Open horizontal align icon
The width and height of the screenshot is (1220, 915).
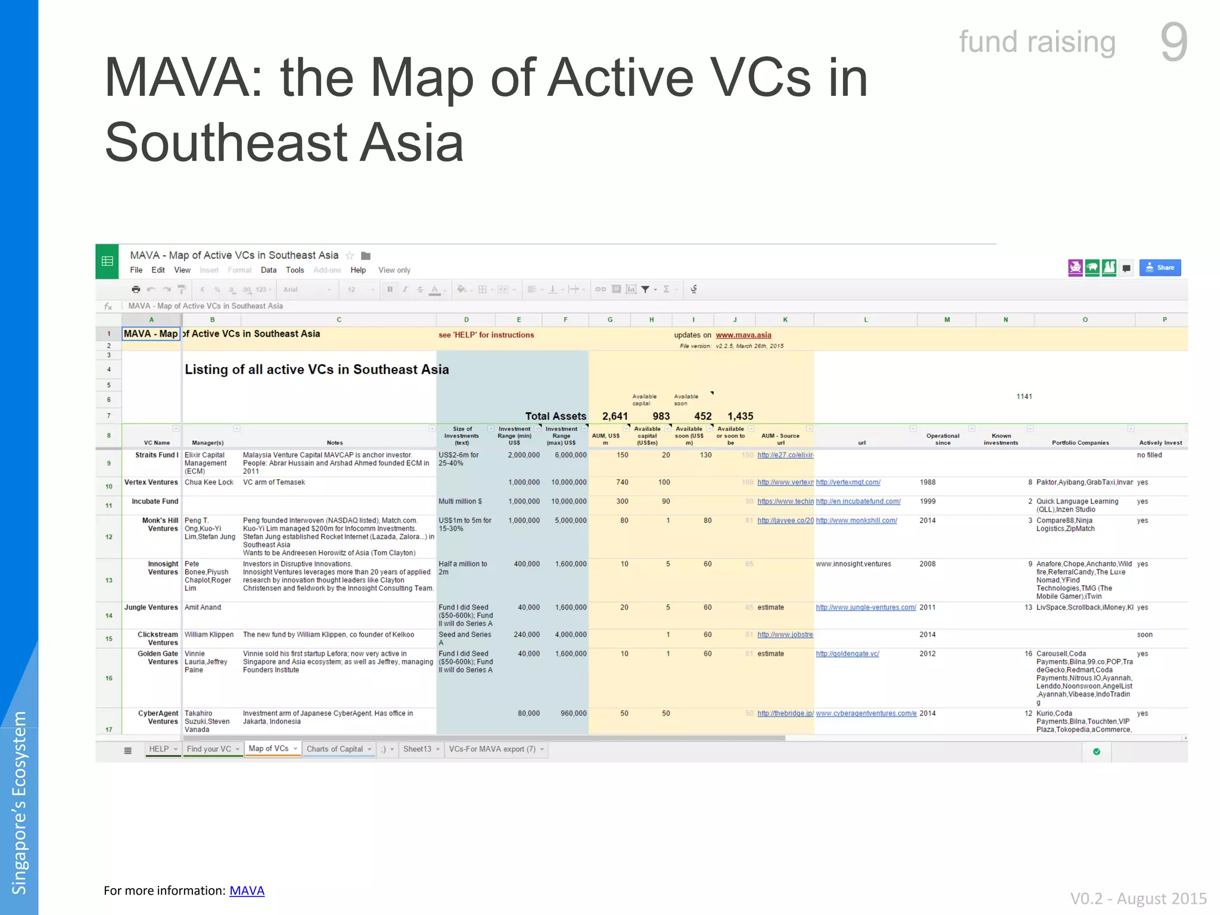coord(531,290)
